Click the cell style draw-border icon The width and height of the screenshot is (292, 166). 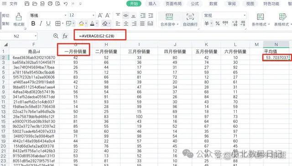point(69,23)
